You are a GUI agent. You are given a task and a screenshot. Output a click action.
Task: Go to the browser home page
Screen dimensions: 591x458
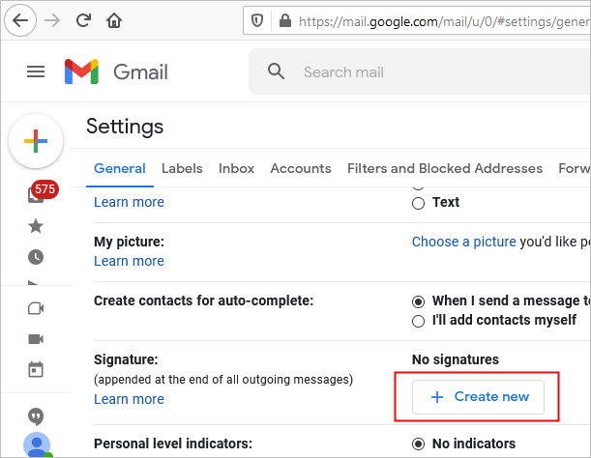coord(115,19)
